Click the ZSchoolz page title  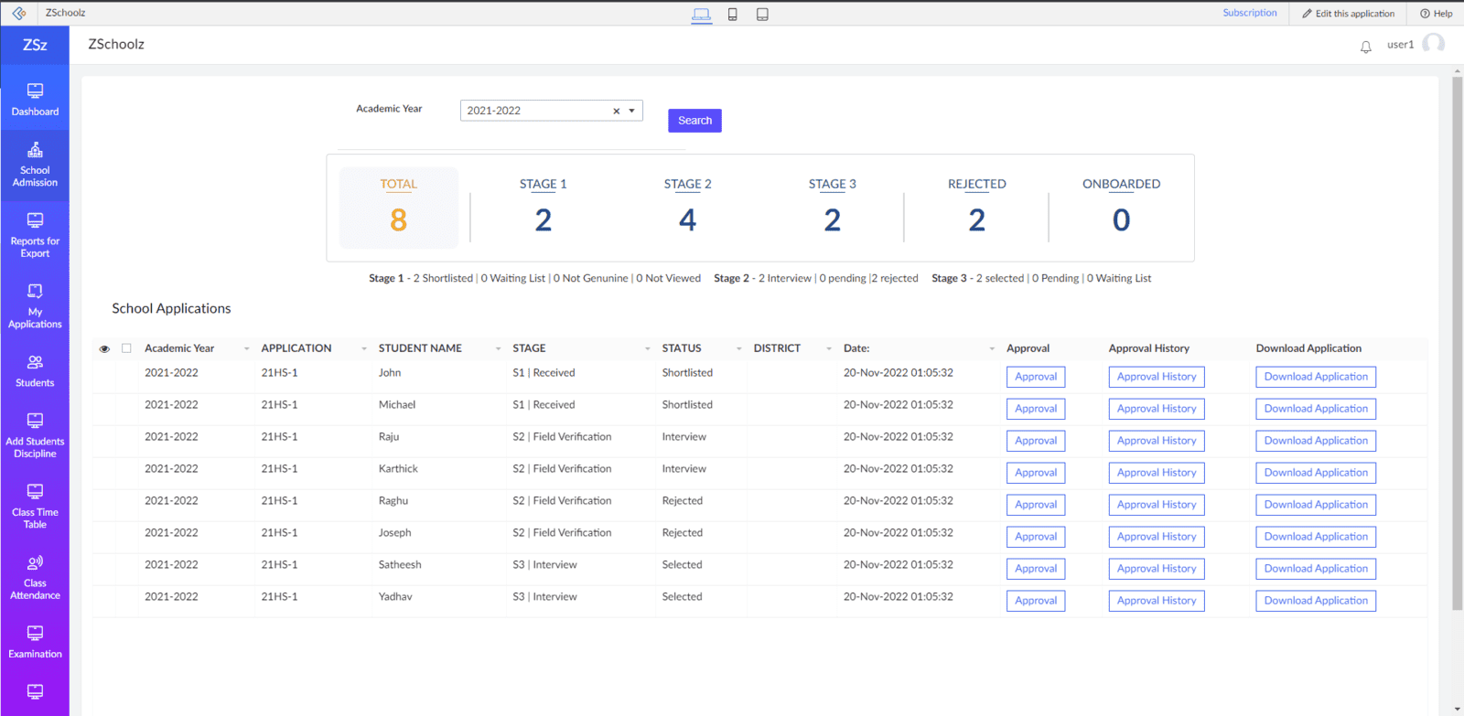pyautogui.click(x=116, y=44)
